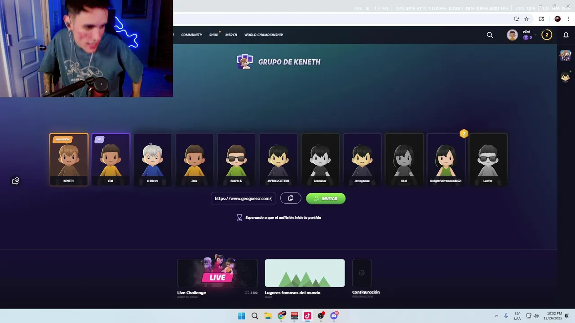Open the Chrome three-dot menu

click(x=568, y=19)
